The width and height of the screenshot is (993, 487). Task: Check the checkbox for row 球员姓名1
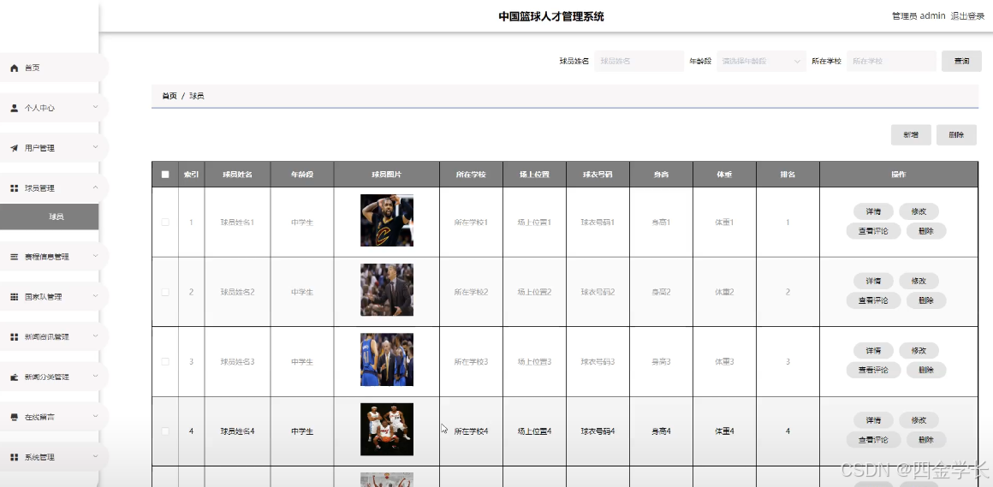(165, 223)
